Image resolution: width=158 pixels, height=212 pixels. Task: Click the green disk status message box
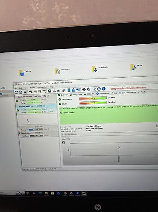click(109, 114)
